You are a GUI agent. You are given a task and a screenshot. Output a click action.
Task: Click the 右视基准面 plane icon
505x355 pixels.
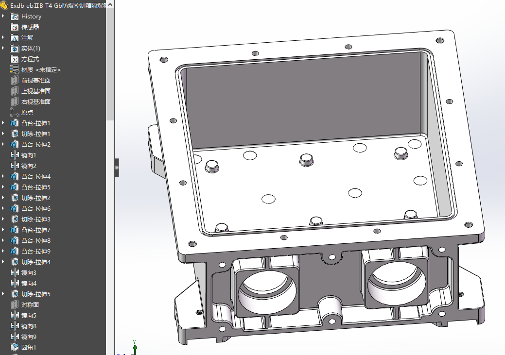tap(15, 101)
